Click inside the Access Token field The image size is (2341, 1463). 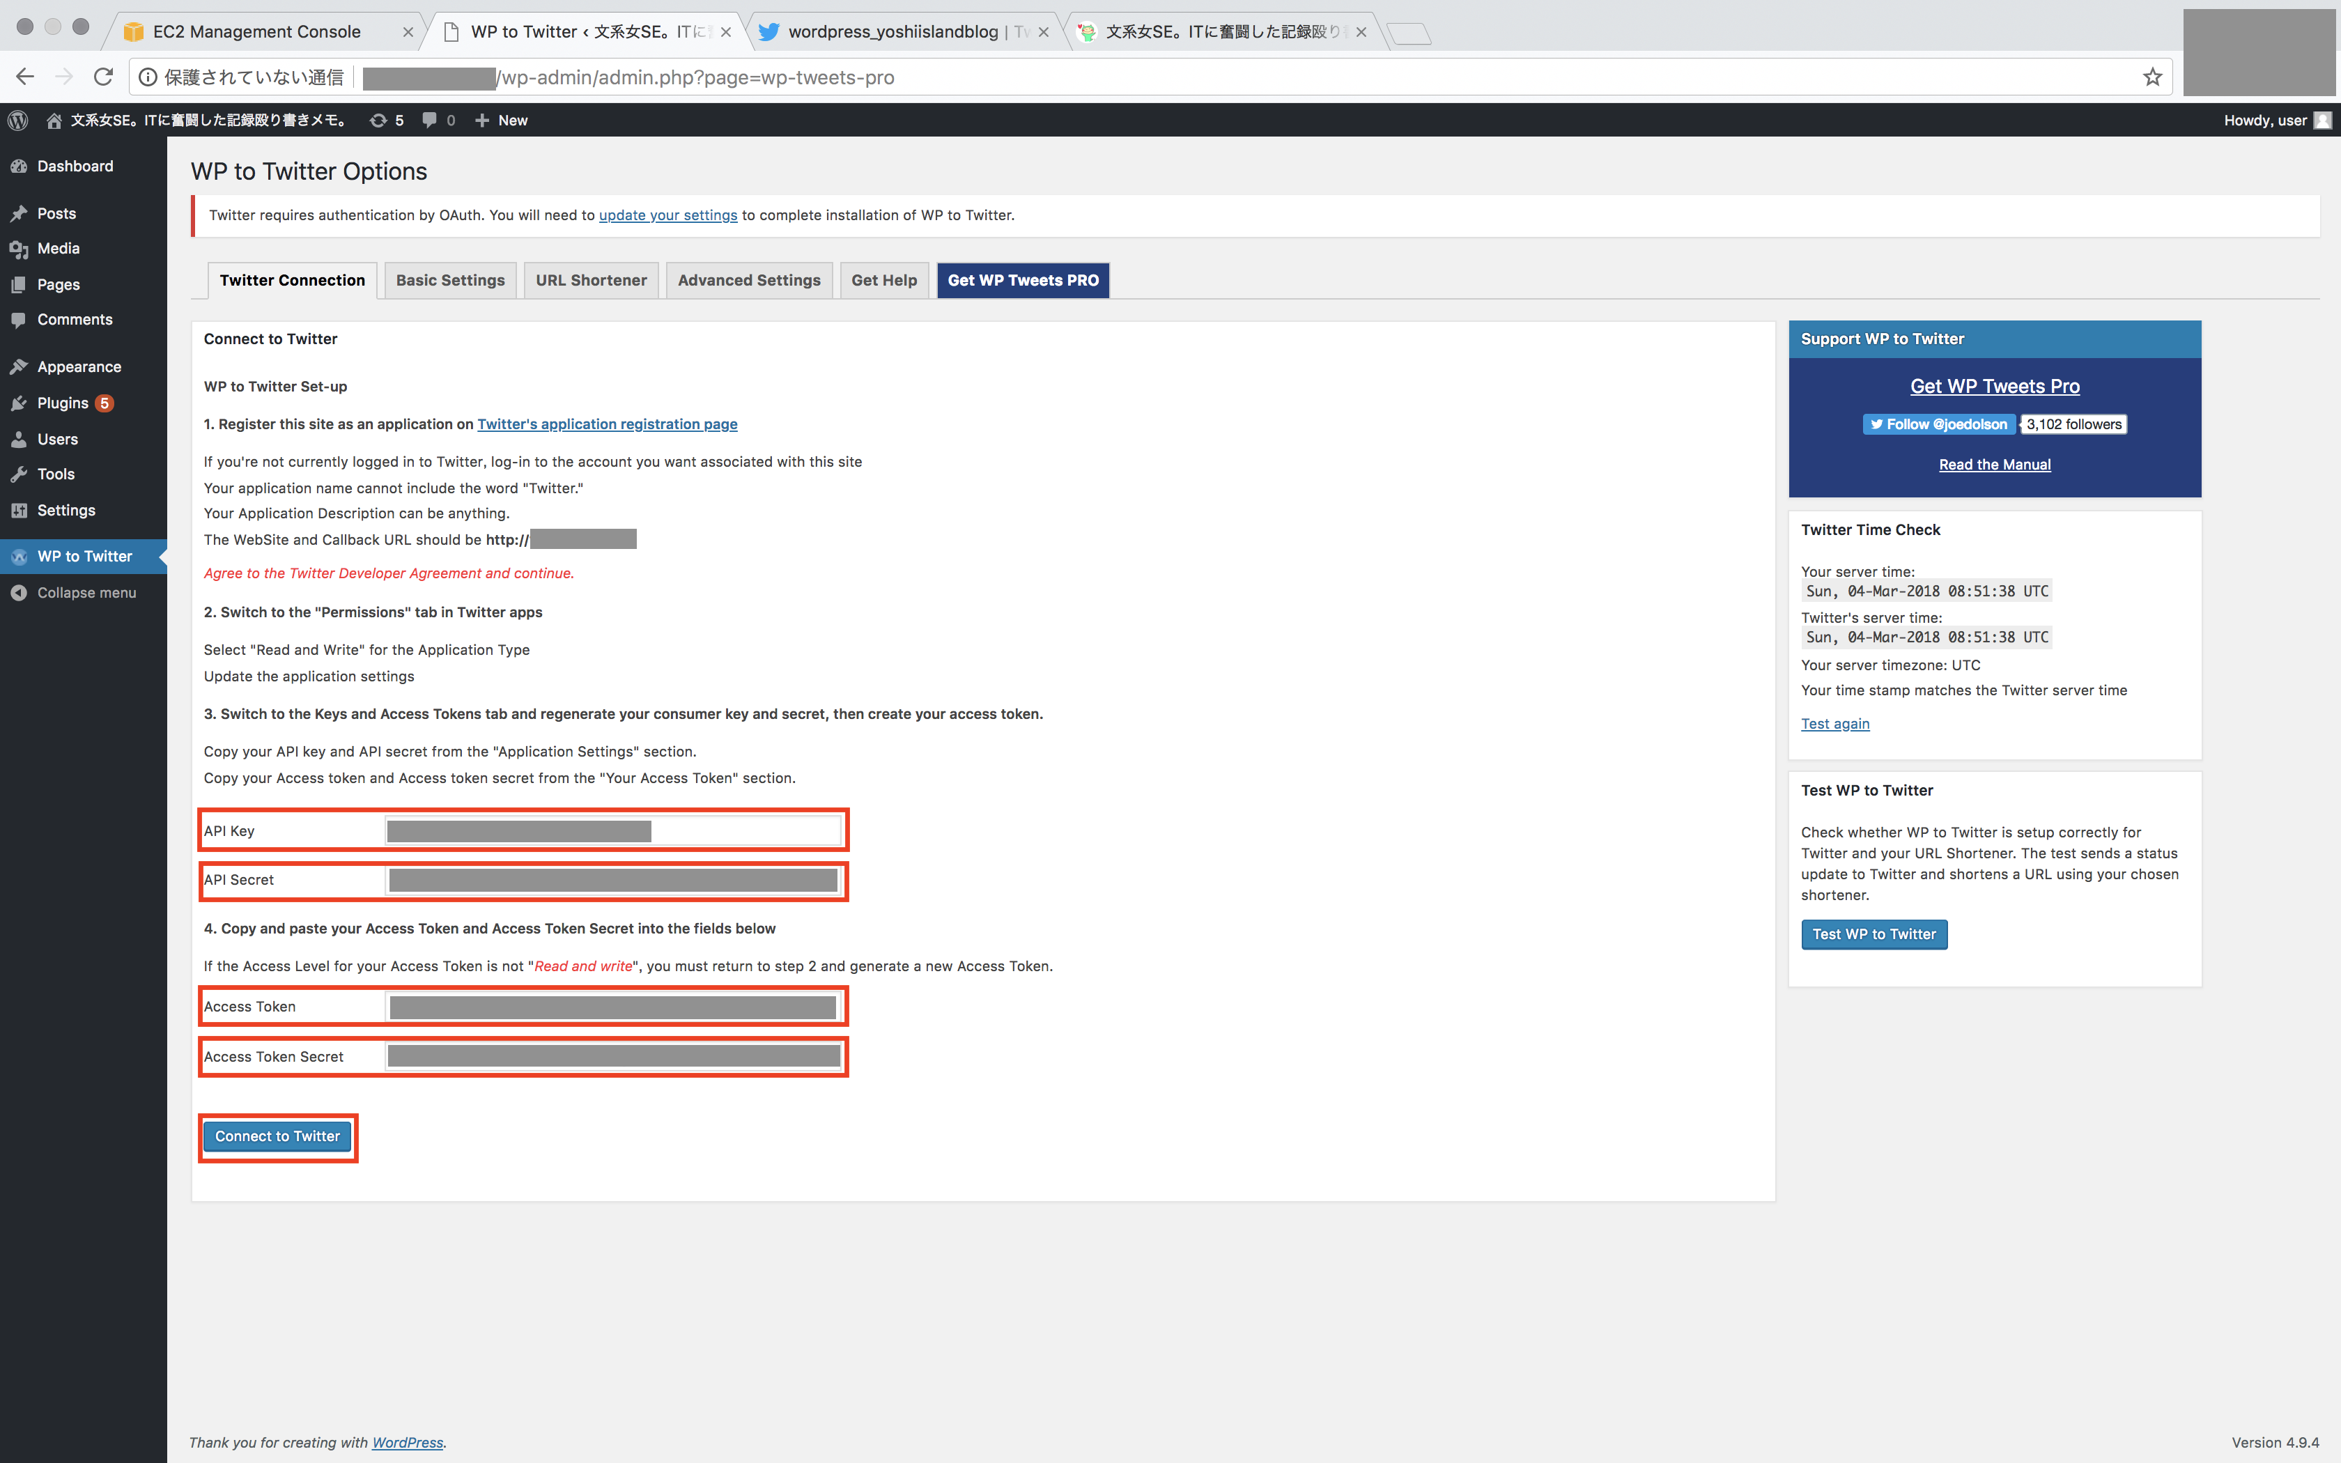pos(613,1007)
